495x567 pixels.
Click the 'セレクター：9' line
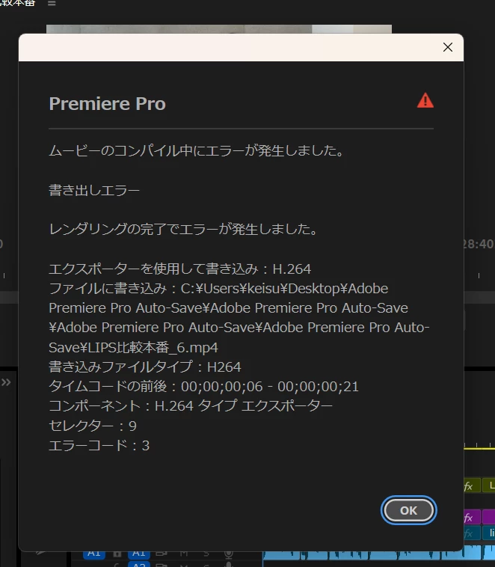[93, 426]
